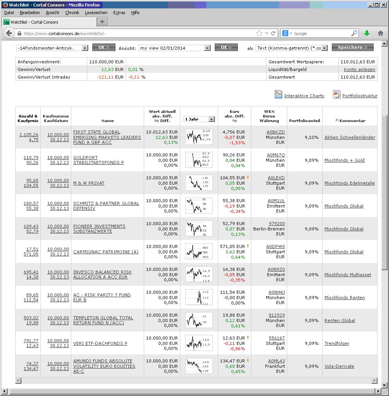Select the Watchlist - Cortal Consors tab
The height and width of the screenshot is (396, 389).
click(49, 22)
